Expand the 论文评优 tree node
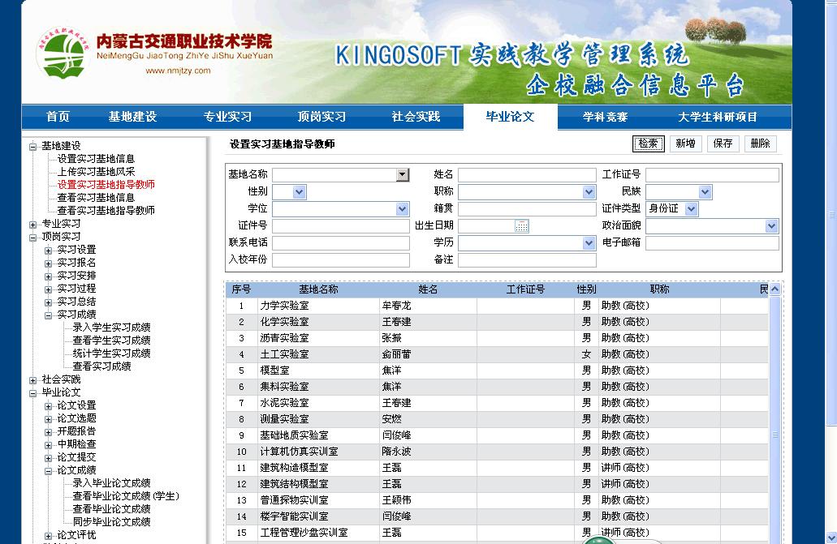Viewport: 837px width, 544px height. pyautogui.click(x=49, y=535)
